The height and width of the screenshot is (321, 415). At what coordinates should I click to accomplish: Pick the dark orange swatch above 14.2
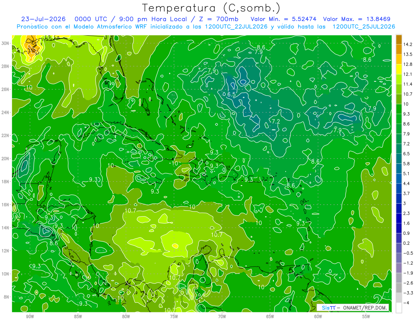398,39
